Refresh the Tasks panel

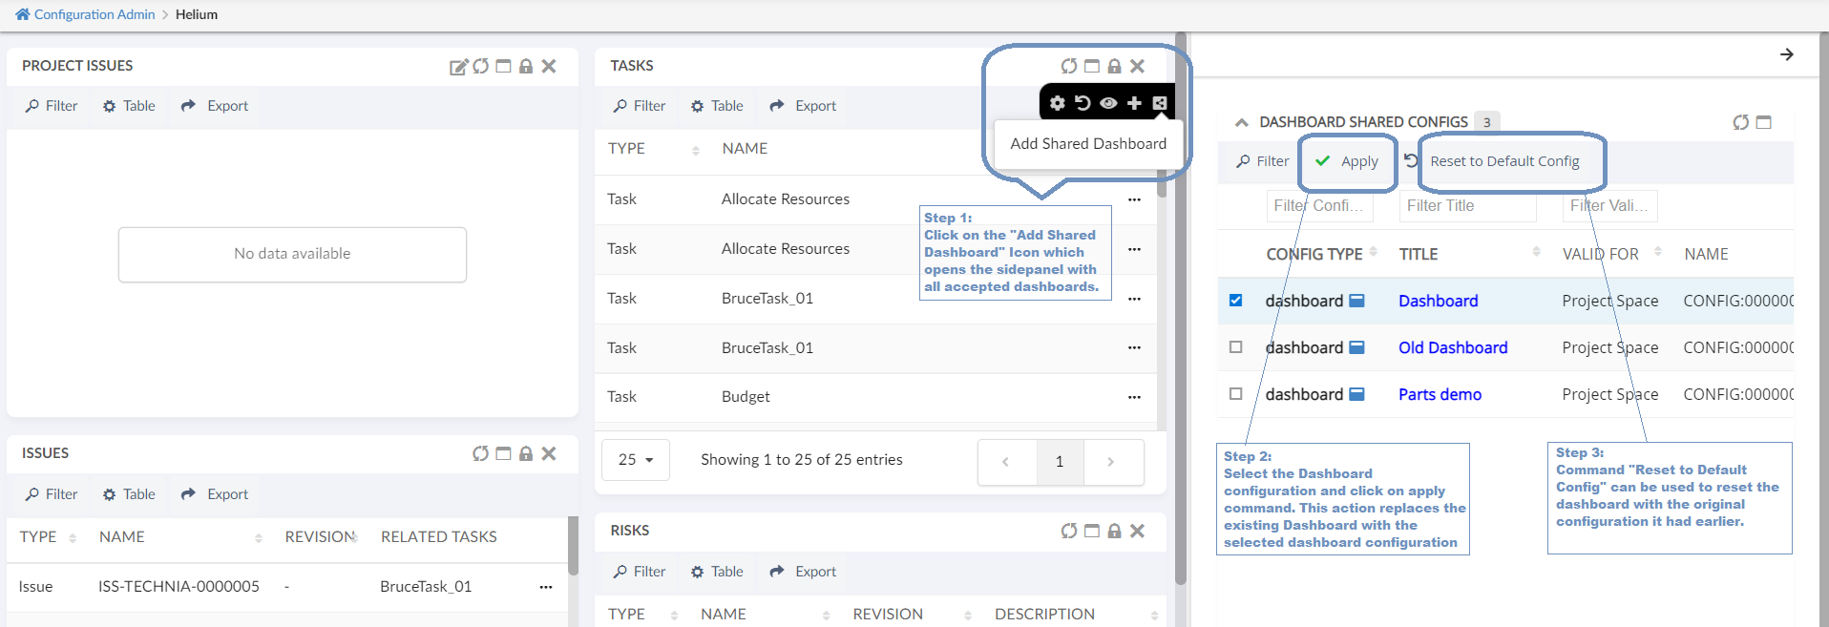[x=1068, y=66]
